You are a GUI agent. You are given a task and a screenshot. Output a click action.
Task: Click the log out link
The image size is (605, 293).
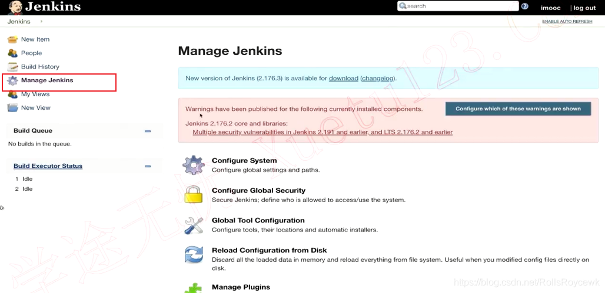click(584, 8)
